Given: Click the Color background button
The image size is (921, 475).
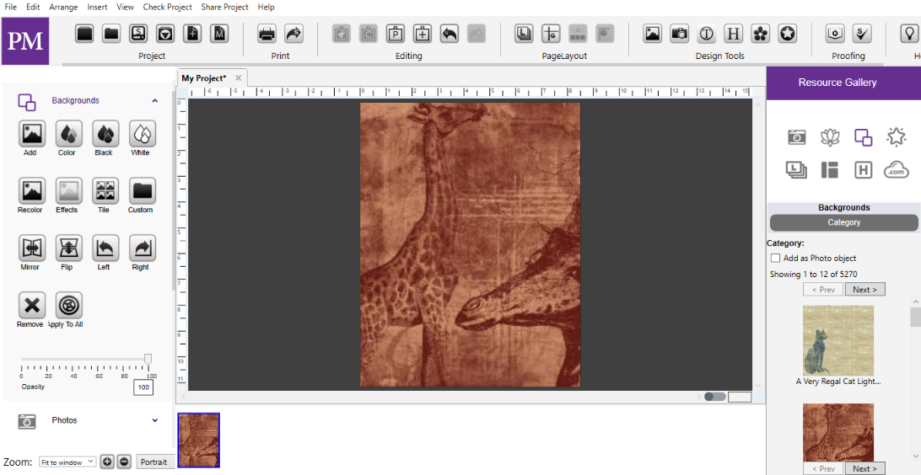Looking at the screenshot, I should coord(67,134).
